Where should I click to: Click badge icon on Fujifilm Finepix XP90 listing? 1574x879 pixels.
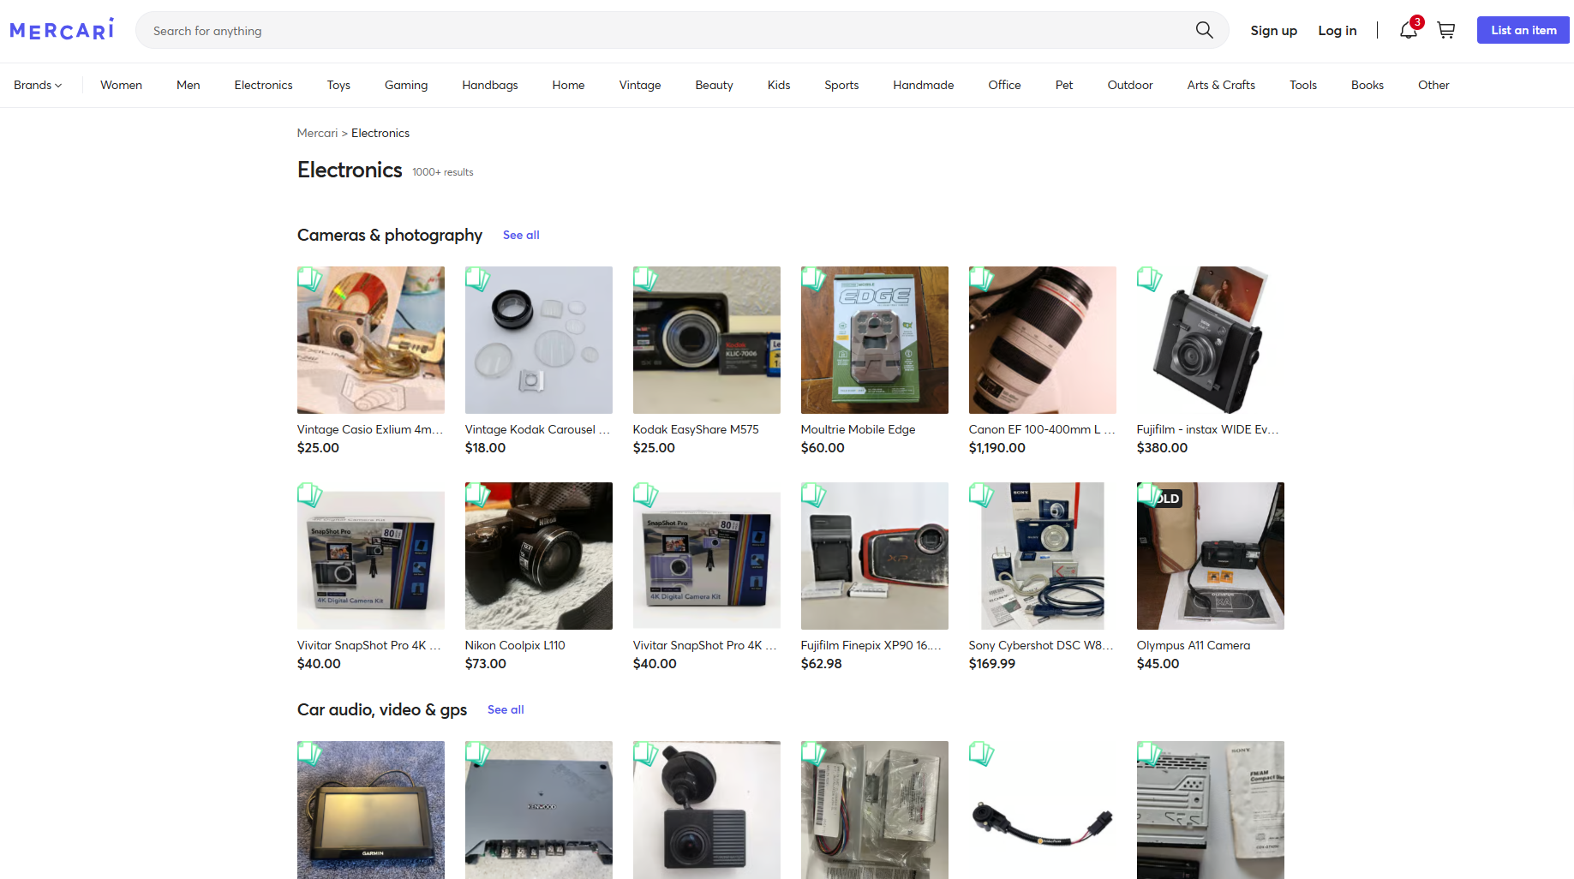pos(814,495)
